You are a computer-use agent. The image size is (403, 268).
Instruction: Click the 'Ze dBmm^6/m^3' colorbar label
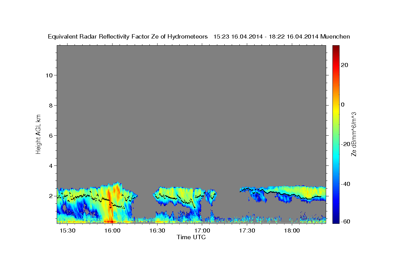[354, 134]
